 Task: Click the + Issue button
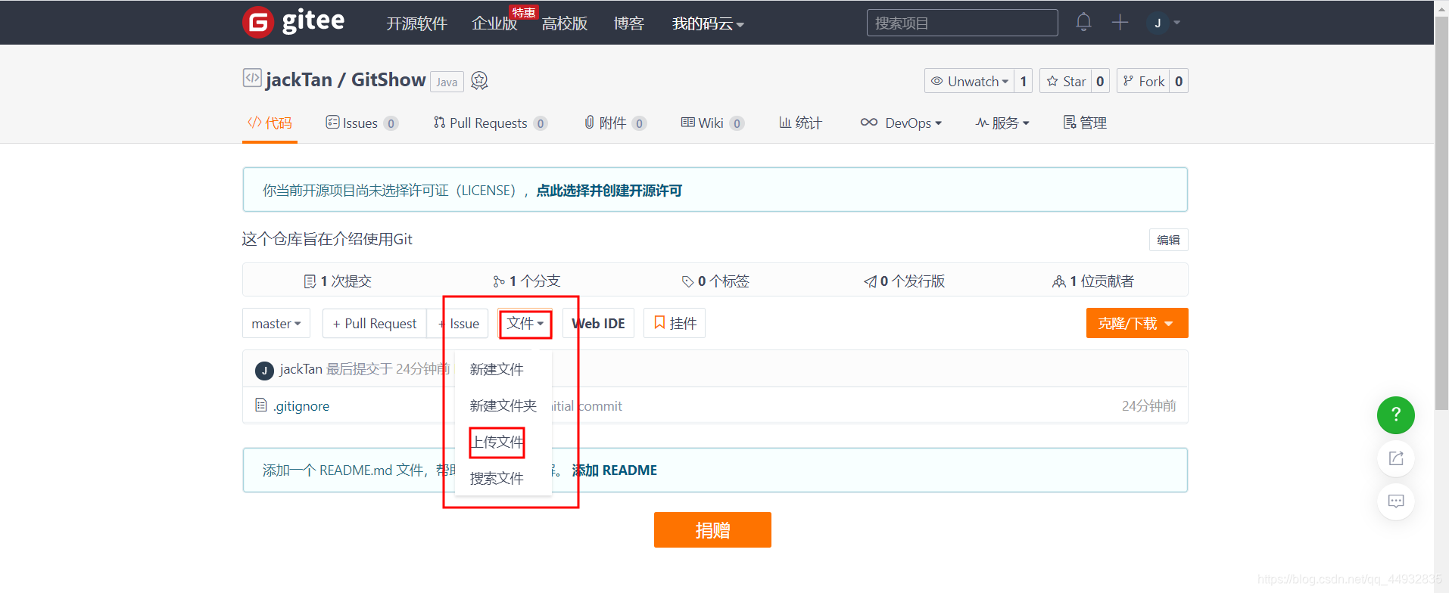pos(458,324)
